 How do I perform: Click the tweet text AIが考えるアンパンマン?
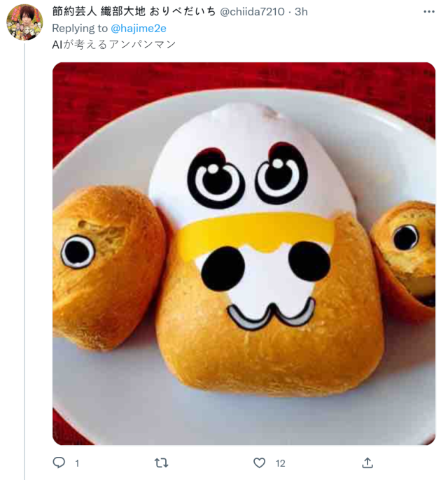tap(114, 44)
